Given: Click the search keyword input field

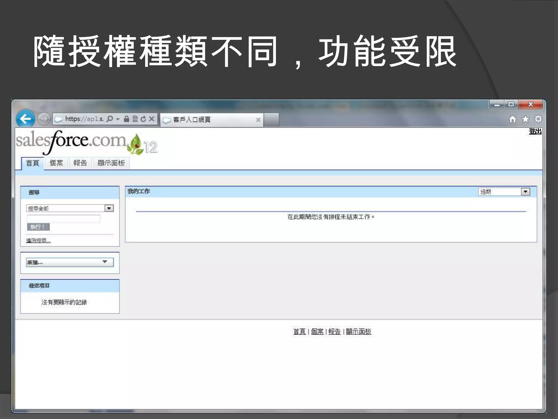Looking at the screenshot, I should coord(63,219).
